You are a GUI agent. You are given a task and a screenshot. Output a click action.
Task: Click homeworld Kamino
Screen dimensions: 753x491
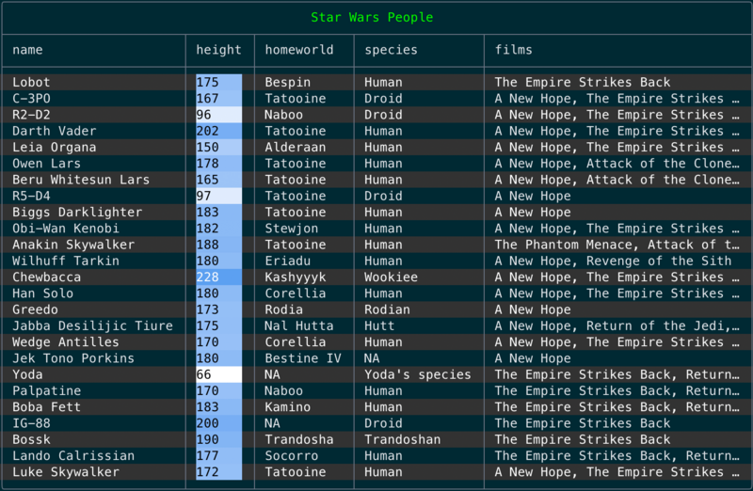[x=288, y=407]
